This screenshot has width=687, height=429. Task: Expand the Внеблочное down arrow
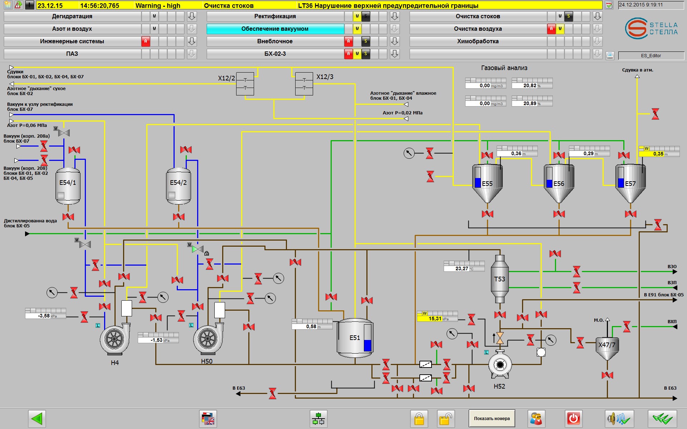click(395, 41)
